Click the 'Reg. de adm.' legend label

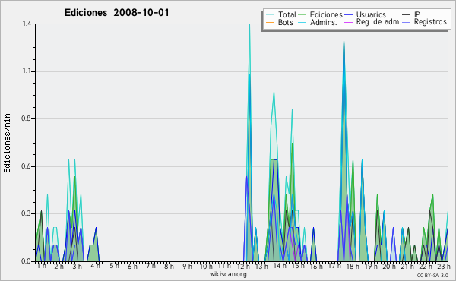coord(378,22)
